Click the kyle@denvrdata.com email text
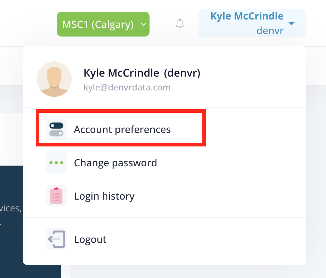The height and width of the screenshot is (278, 326). [x=127, y=87]
